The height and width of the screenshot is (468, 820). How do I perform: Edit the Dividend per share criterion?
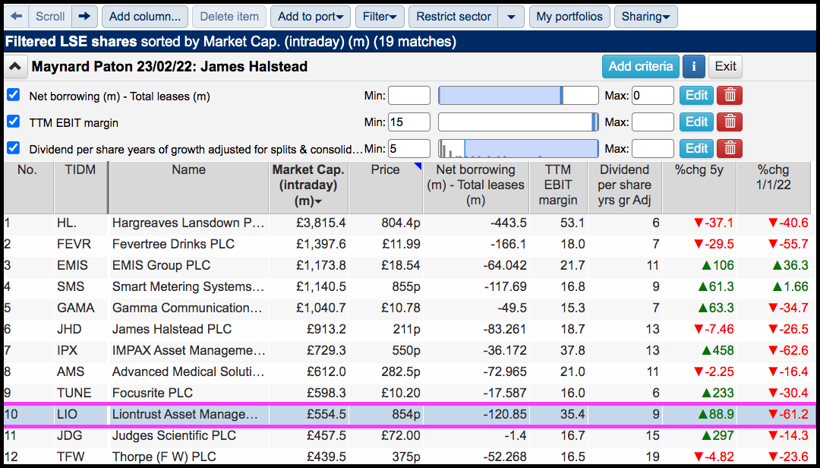696,149
